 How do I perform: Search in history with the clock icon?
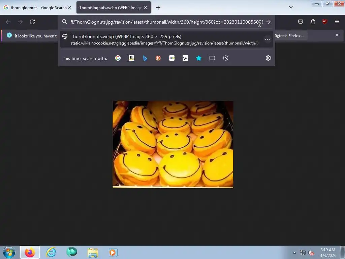[225, 58]
